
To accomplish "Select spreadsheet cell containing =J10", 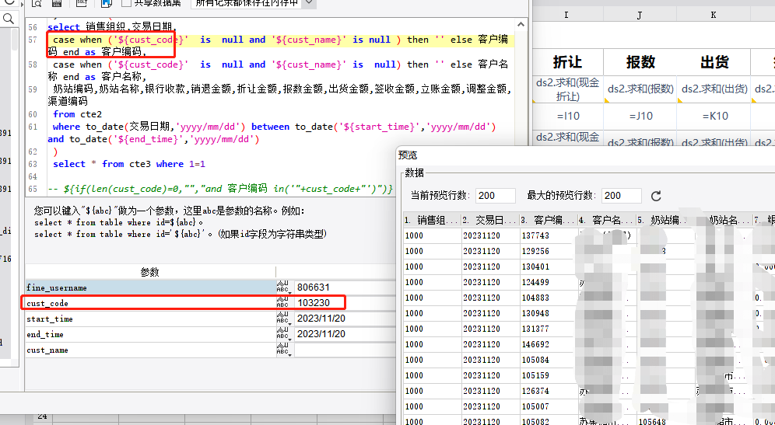I will click(x=639, y=116).
